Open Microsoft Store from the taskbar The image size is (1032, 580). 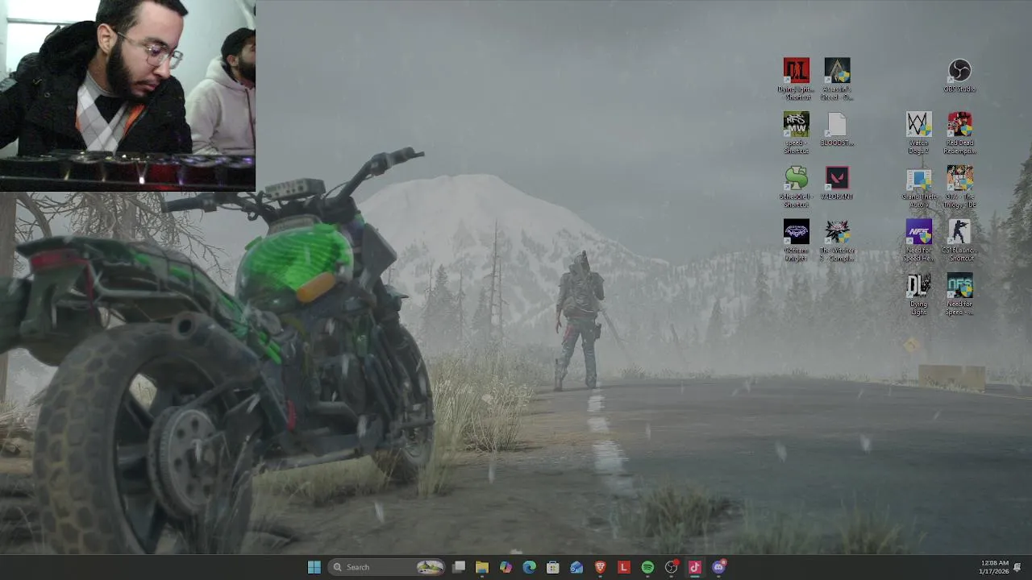(553, 567)
